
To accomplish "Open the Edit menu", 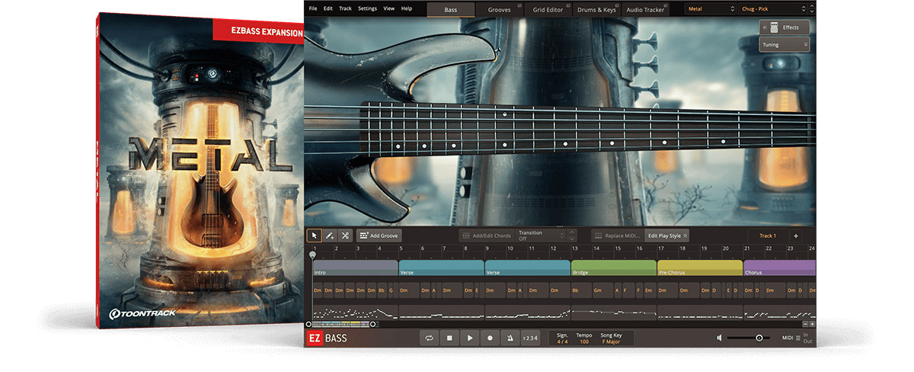I will pyautogui.click(x=328, y=8).
